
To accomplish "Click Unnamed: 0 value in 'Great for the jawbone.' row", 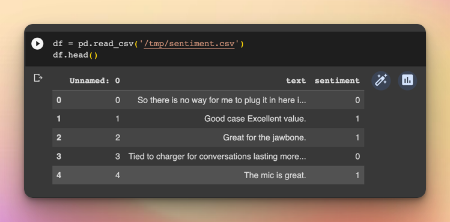I will tap(118, 137).
